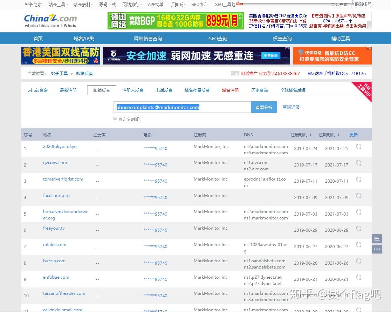
Task: Open 网站信息查询 navbar menu
Action: coord(148,39)
